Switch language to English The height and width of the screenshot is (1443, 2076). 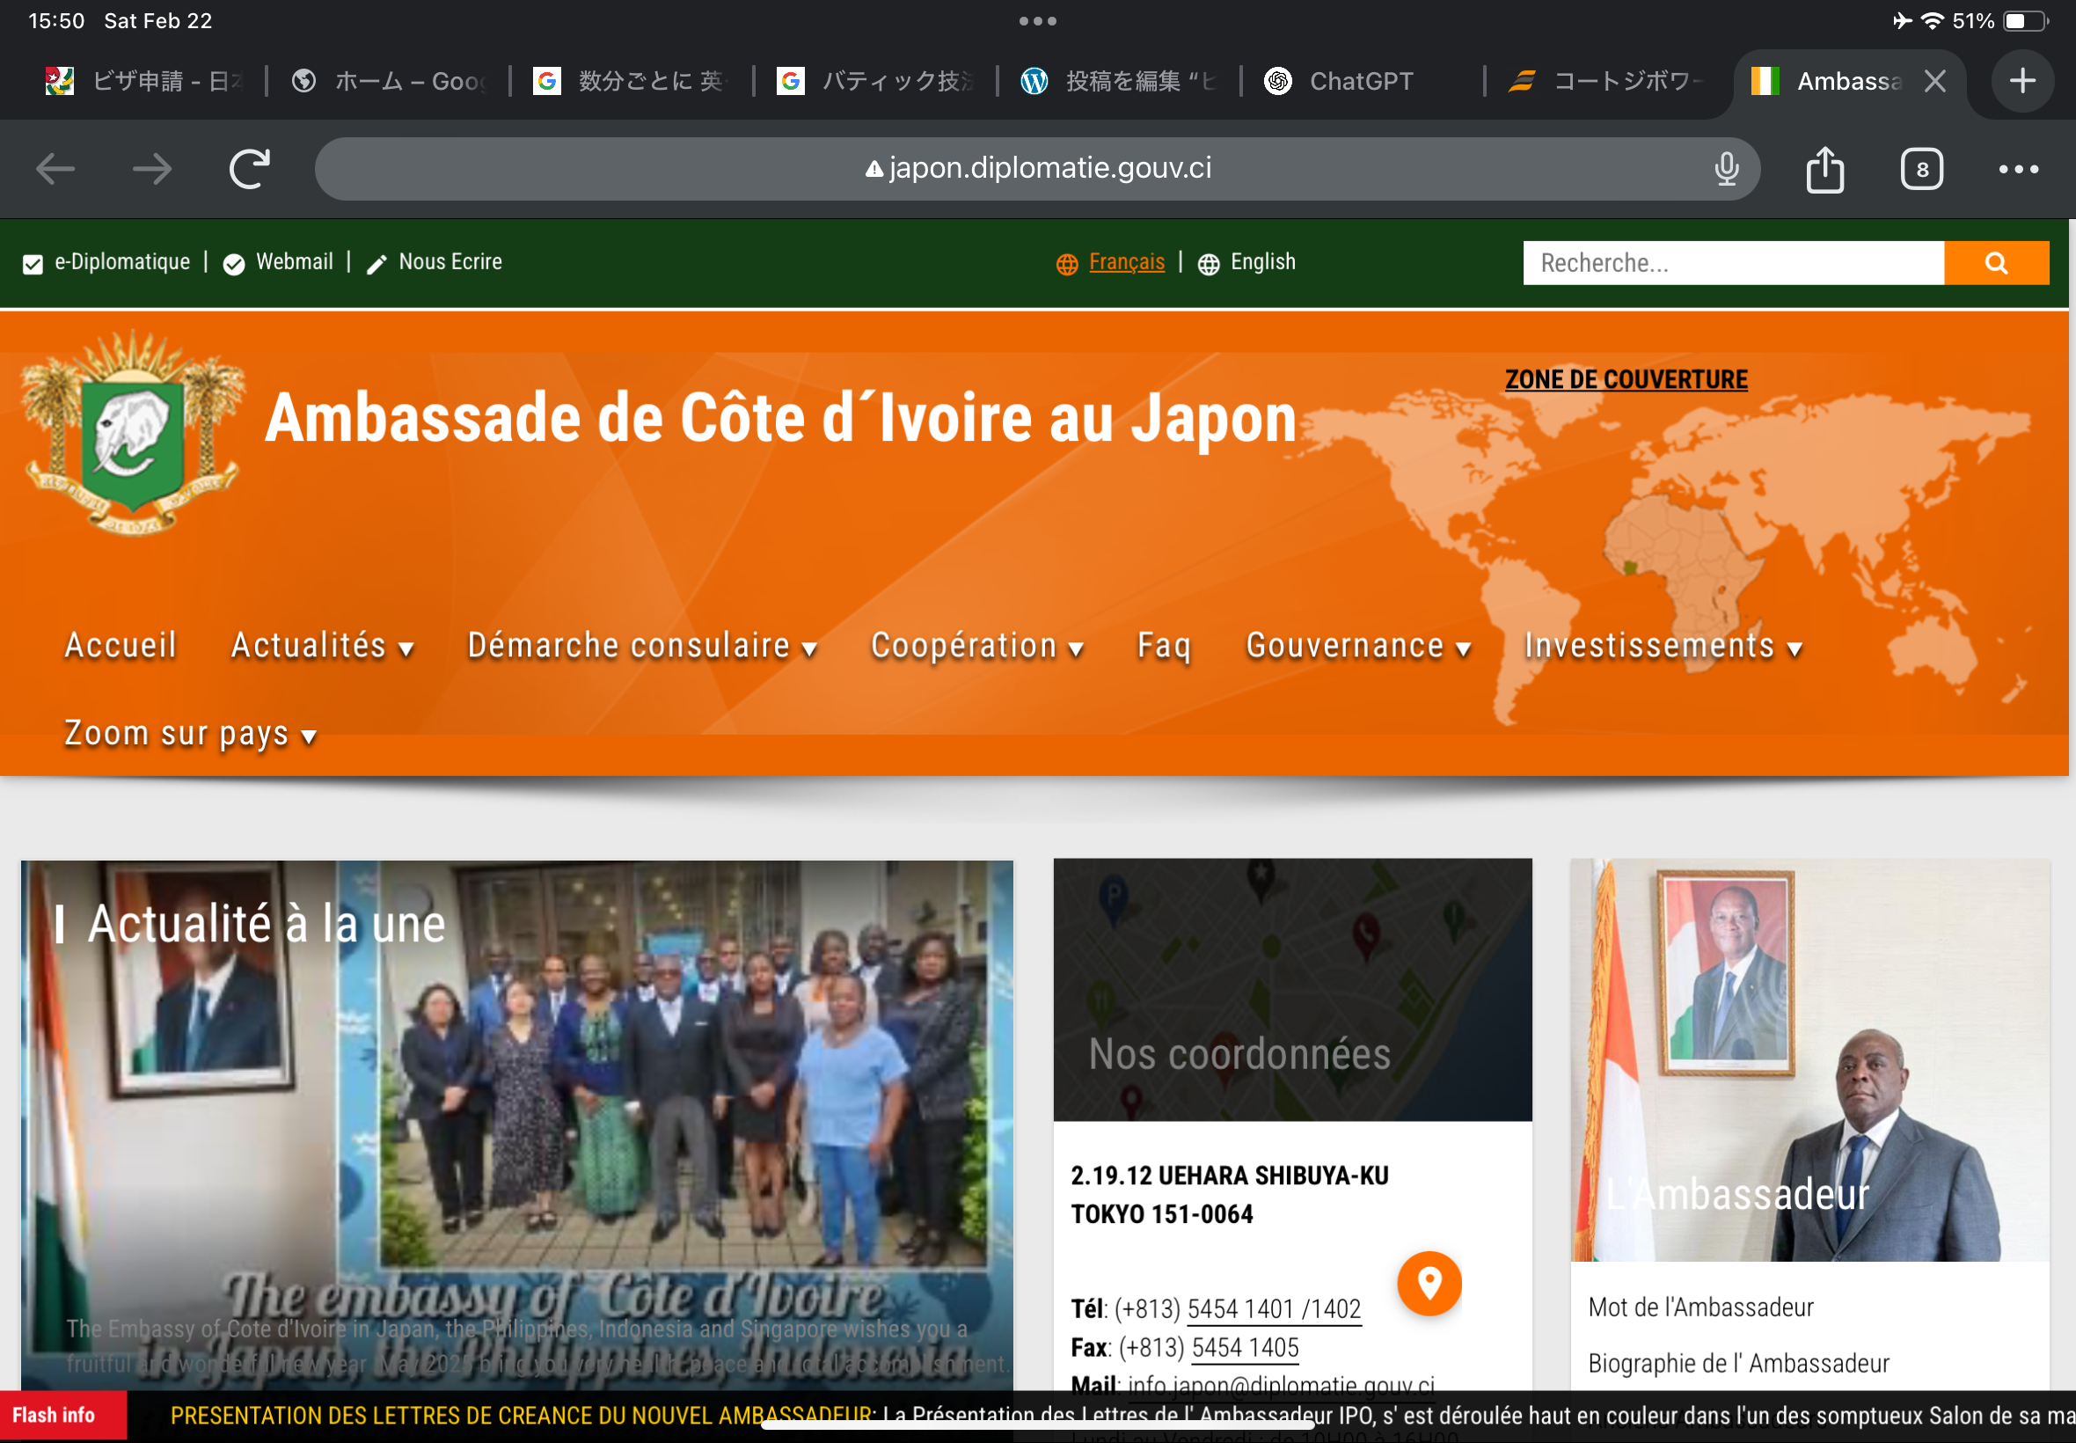point(1261,262)
